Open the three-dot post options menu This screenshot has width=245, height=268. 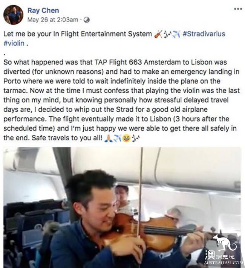tap(238, 9)
